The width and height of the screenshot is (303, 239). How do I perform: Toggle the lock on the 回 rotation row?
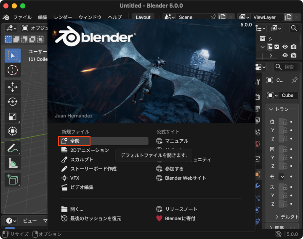point(285,149)
